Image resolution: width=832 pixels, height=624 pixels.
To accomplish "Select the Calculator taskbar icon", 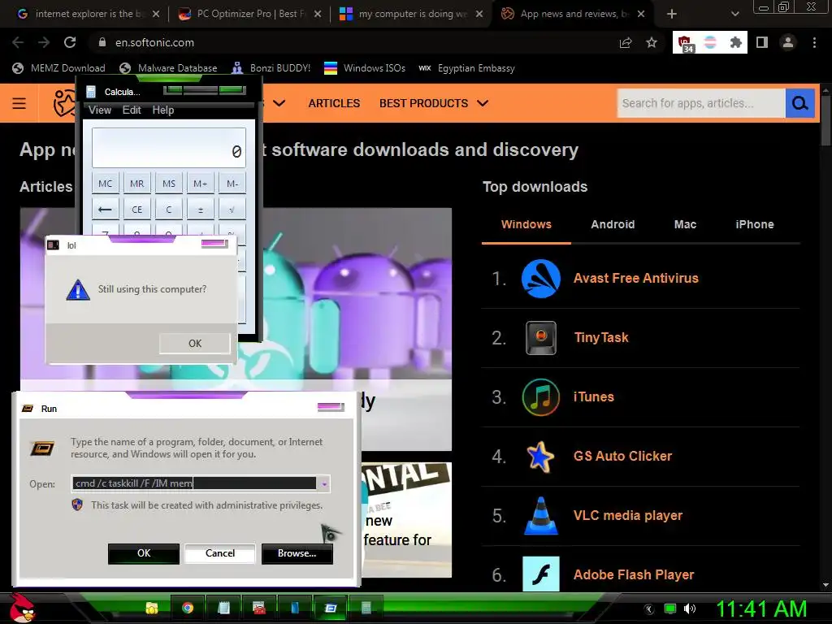I will point(366,608).
